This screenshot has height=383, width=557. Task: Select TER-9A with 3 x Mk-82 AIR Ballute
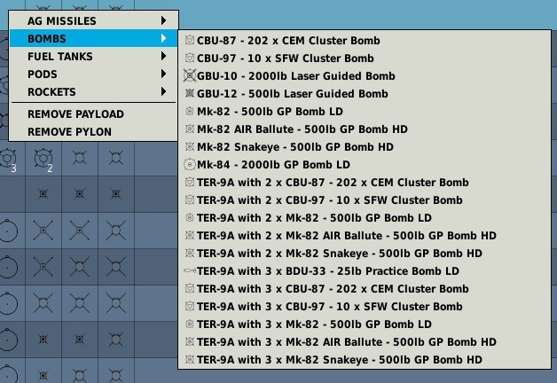click(365, 342)
